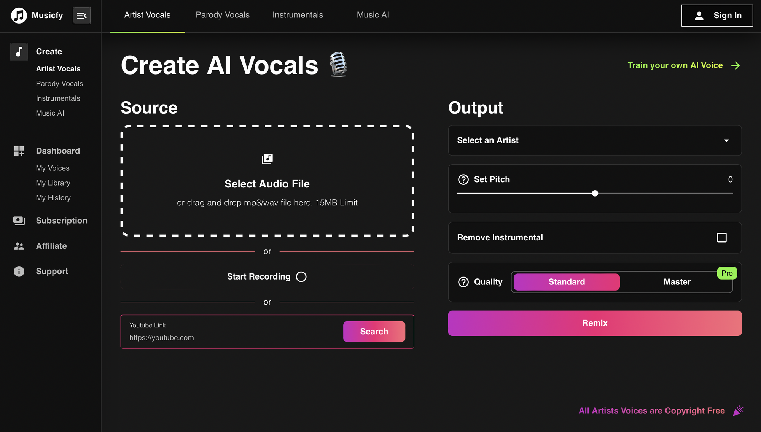
Task: Click the Create music note icon
Action: click(x=19, y=52)
